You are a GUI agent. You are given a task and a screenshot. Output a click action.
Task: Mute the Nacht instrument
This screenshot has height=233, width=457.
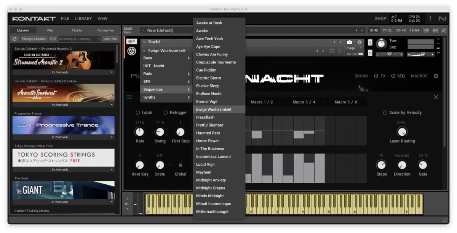coord(370,53)
